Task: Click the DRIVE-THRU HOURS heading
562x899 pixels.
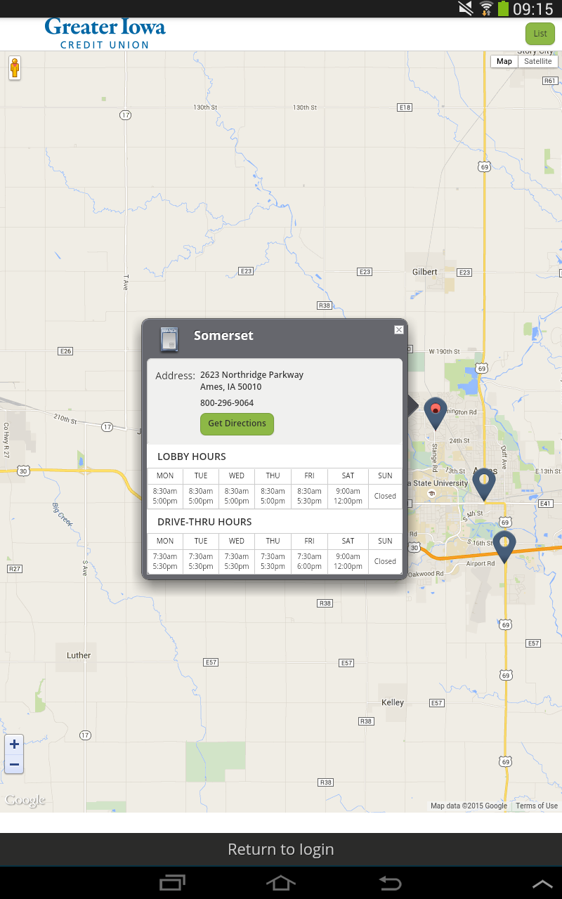Action: (204, 522)
